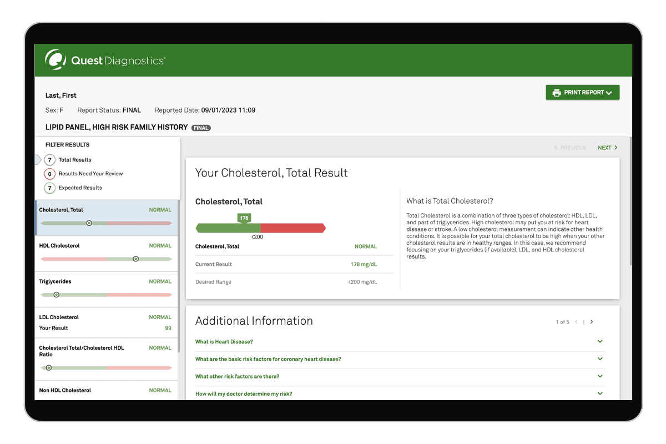Click the PREVIOUS result link

[x=570, y=148]
